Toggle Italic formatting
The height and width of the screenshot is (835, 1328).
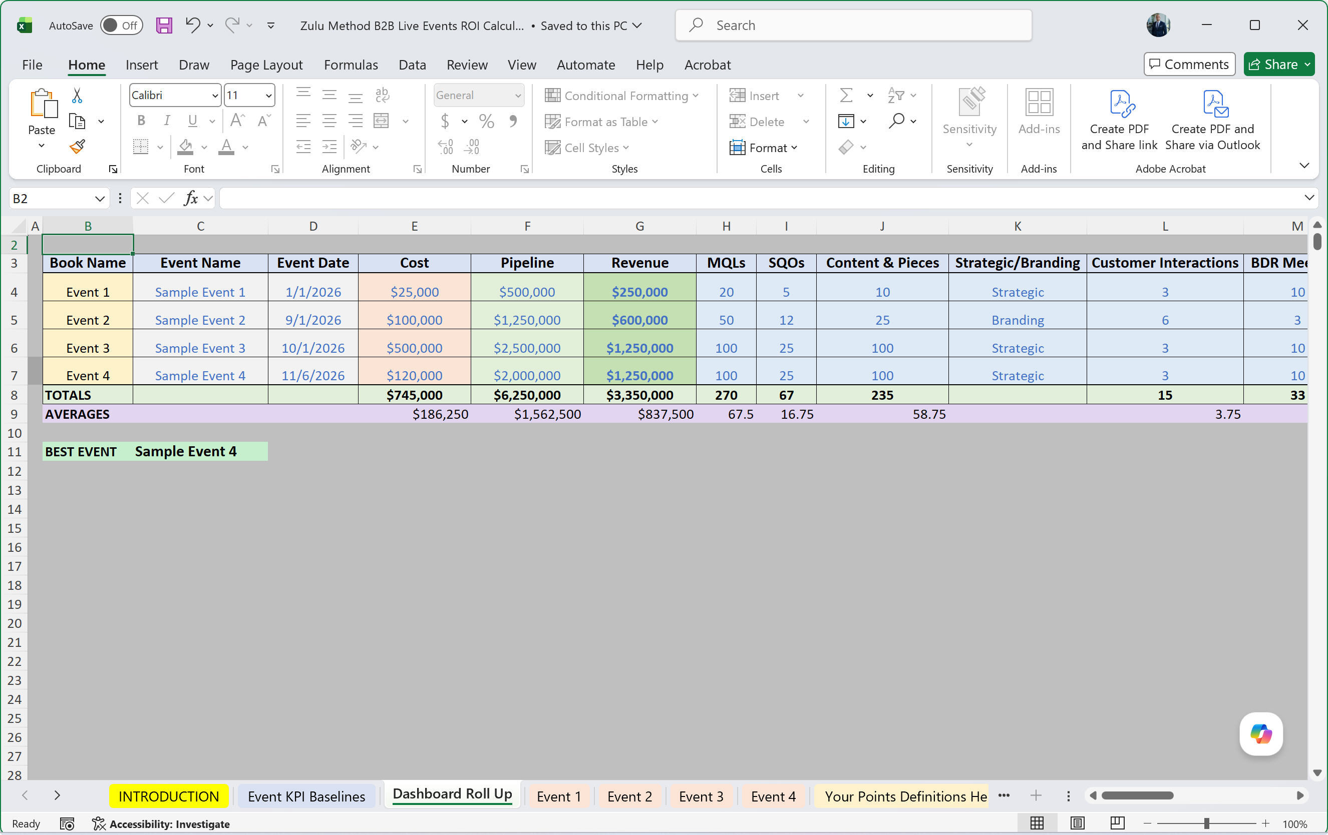pos(167,120)
